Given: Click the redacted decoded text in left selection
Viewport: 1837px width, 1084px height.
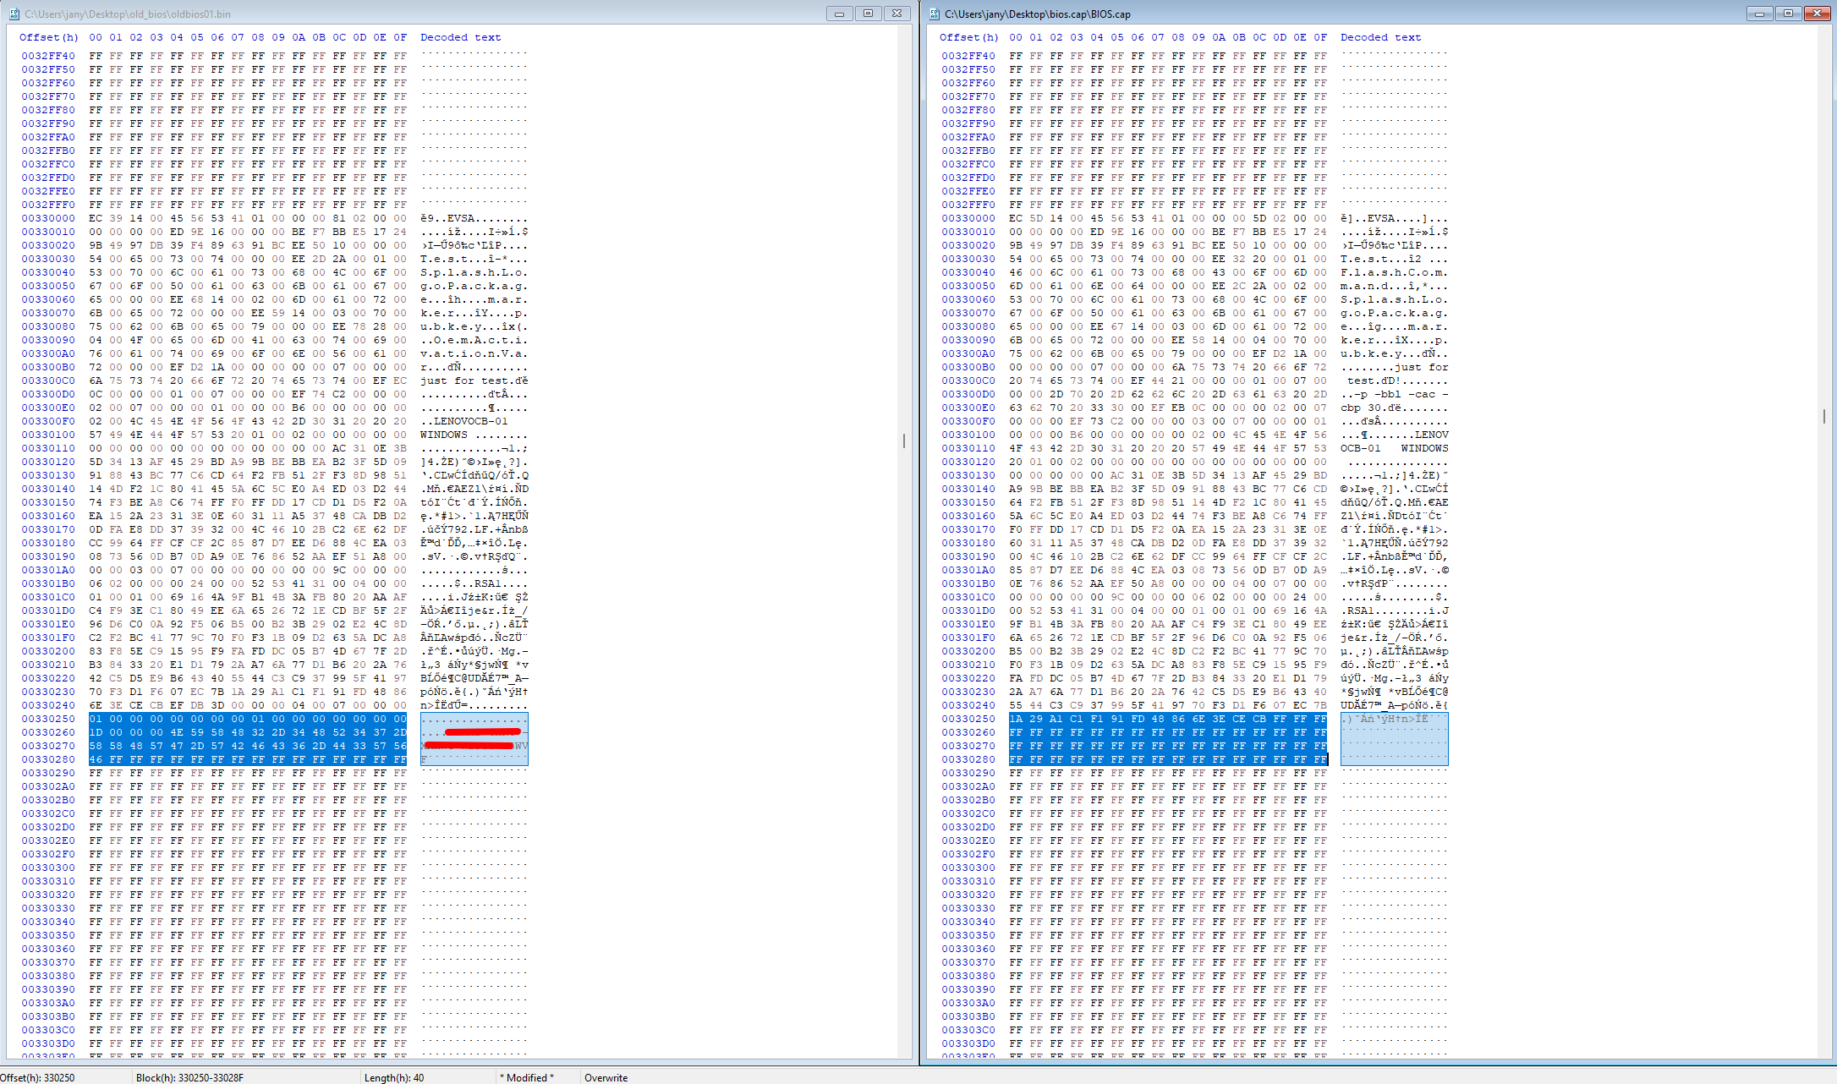Looking at the screenshot, I should point(474,738).
